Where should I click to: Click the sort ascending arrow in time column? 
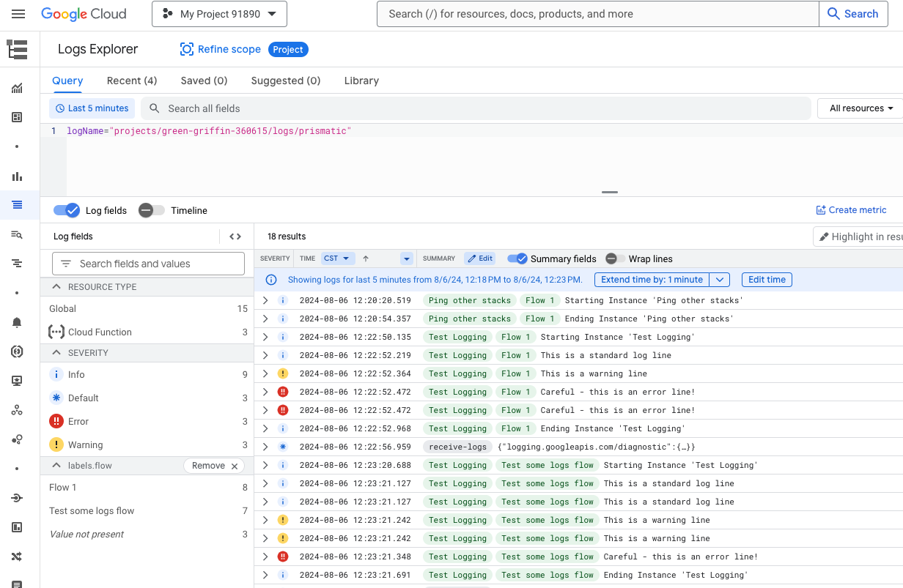tap(366, 258)
